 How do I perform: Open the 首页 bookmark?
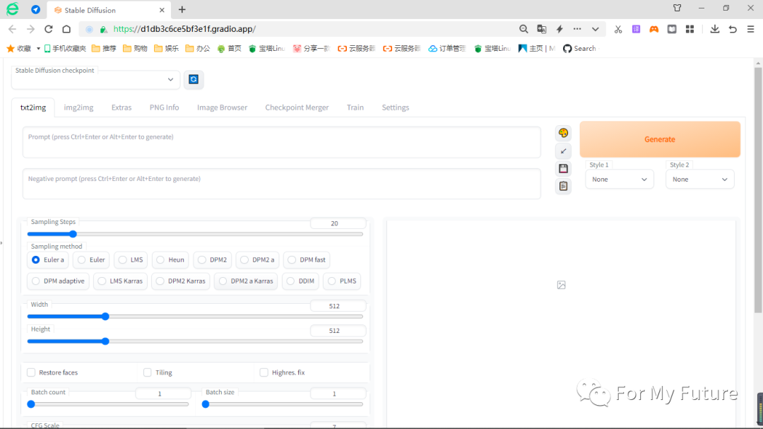[x=229, y=48]
